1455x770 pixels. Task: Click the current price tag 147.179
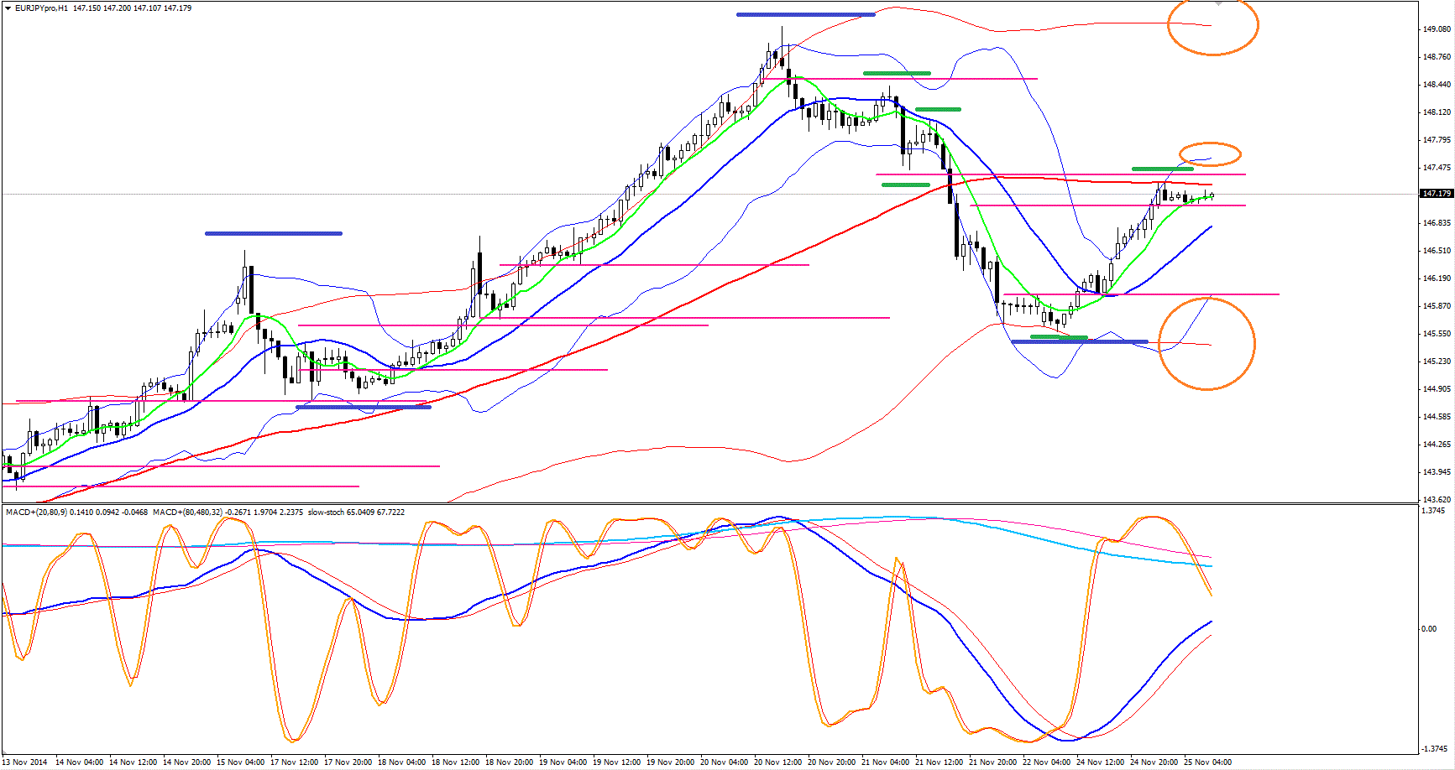[x=1437, y=194]
